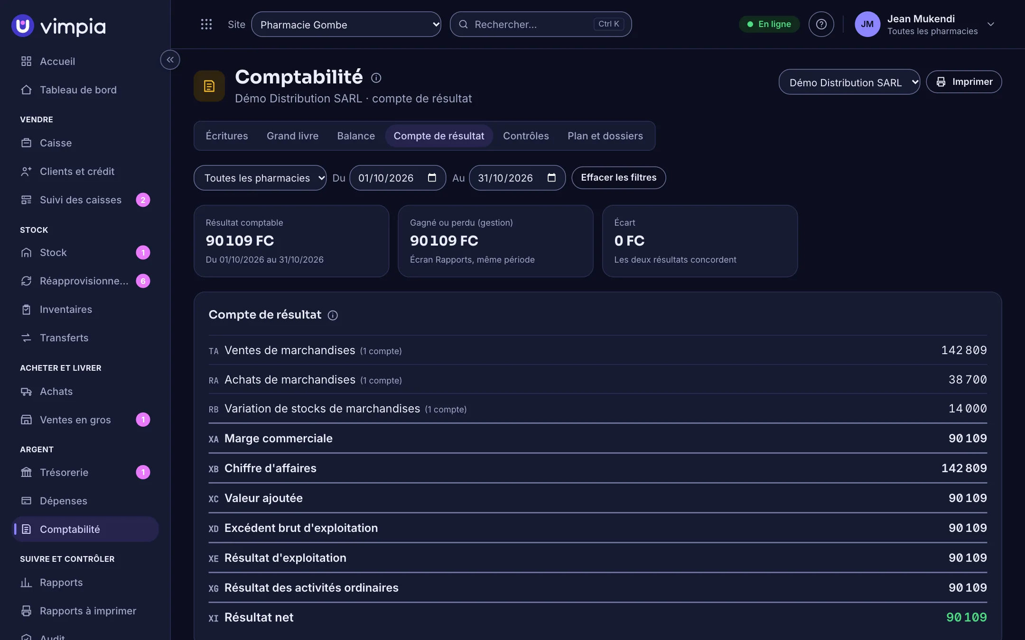
Task: Click the Achats de marchandises row
Action: pos(598,380)
